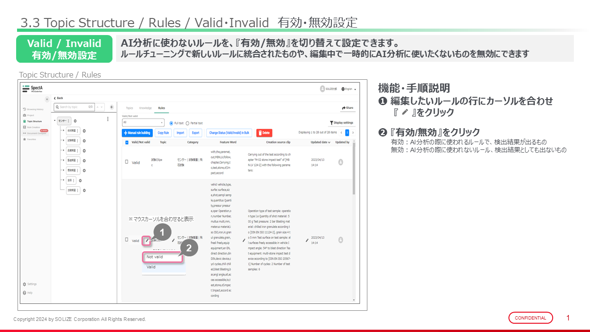Screen dimensions: 590x332
Task: Click plus icon next to センサー node
Action: (x=75, y=121)
